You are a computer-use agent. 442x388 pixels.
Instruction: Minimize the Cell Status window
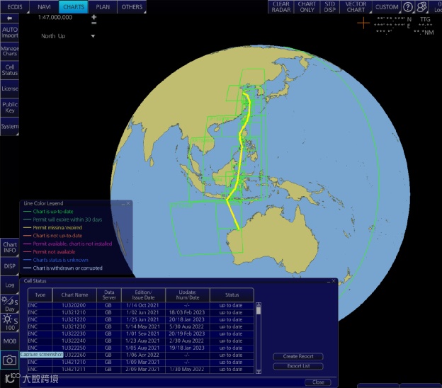click(329, 281)
